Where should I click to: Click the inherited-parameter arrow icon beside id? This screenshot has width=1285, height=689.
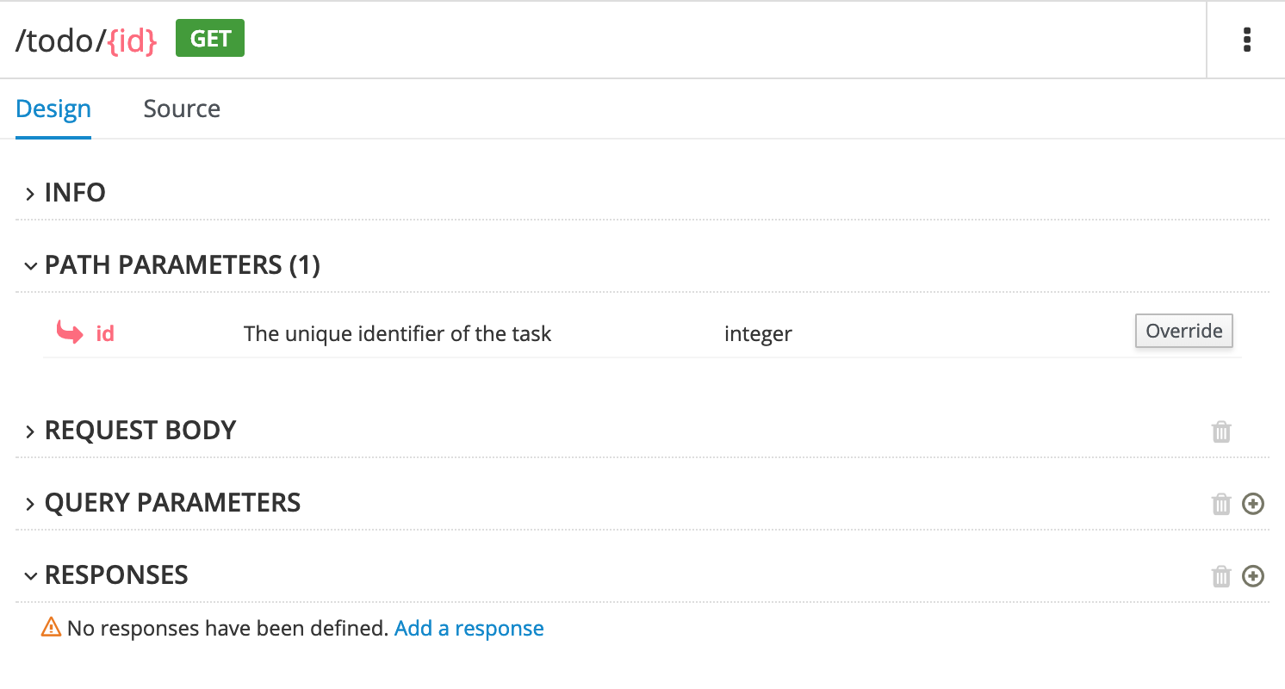pyautogui.click(x=70, y=332)
